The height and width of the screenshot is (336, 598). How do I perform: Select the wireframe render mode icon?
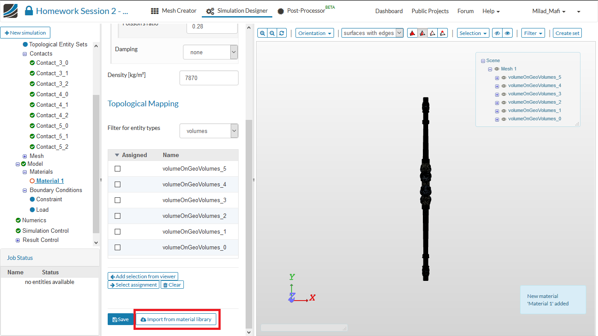tap(433, 33)
